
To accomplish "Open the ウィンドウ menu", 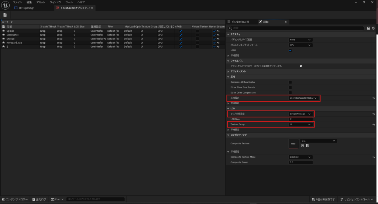I will point(55,2).
